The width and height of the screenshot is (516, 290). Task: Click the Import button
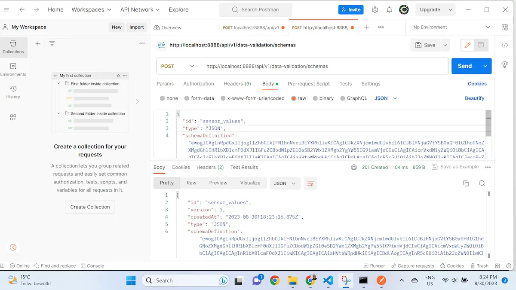137,27
